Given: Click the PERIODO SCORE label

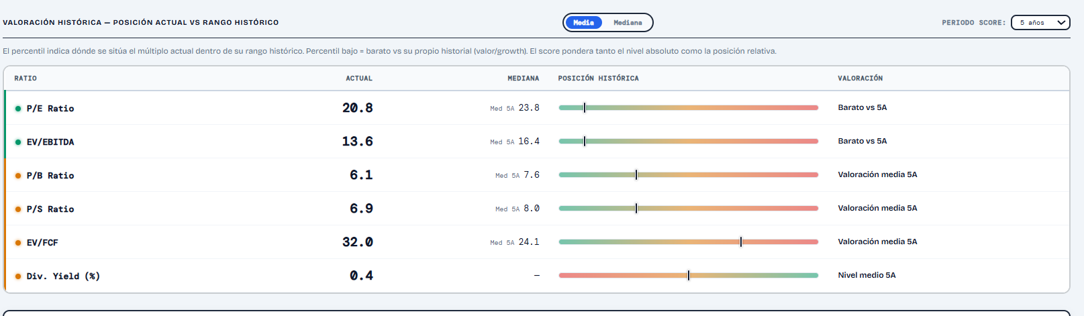Looking at the screenshot, I should (x=974, y=23).
